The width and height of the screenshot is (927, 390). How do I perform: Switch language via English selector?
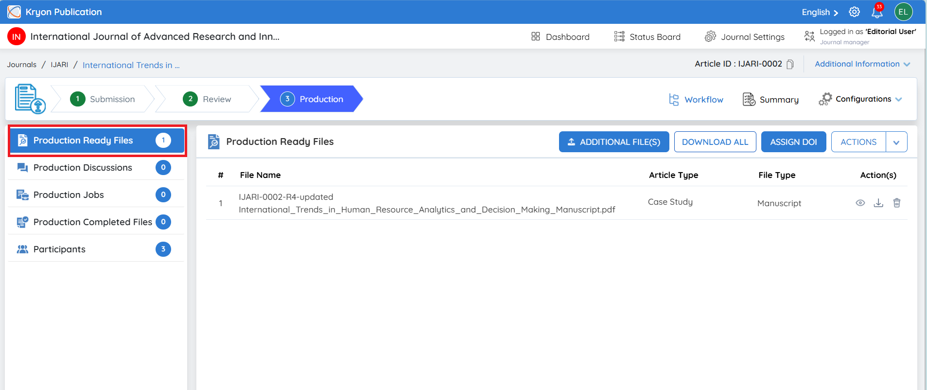coord(820,12)
